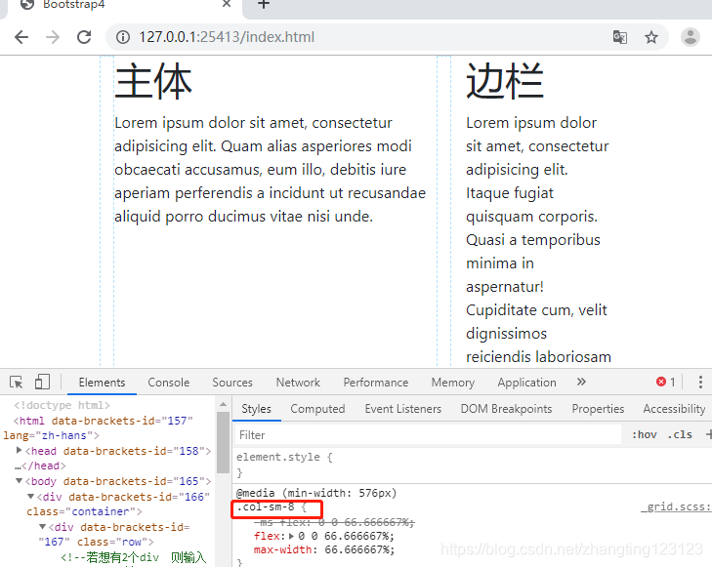712x567 pixels.
Task: Click the .col-sm-8 selector text
Action: [x=266, y=507]
